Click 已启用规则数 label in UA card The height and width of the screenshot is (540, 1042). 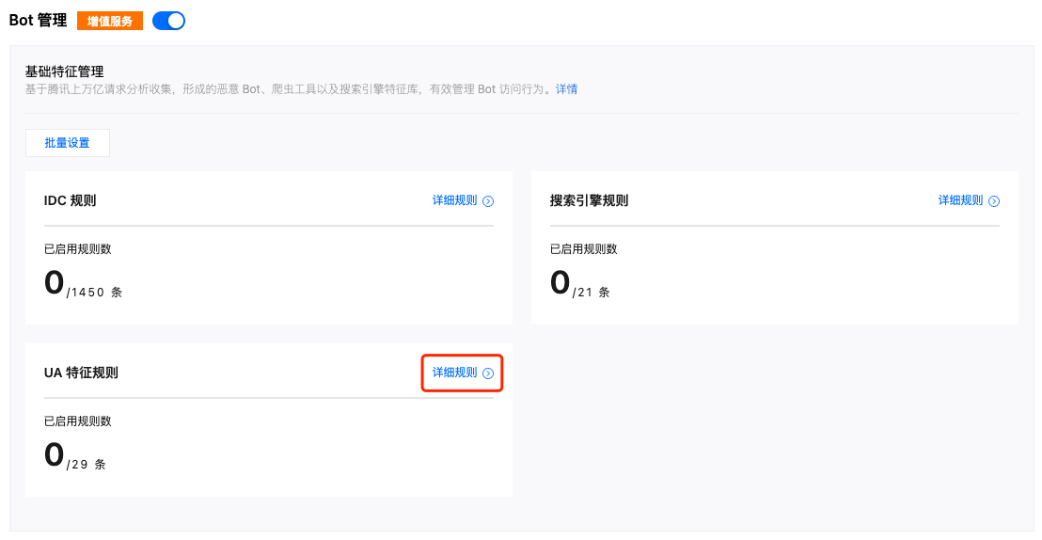click(78, 421)
